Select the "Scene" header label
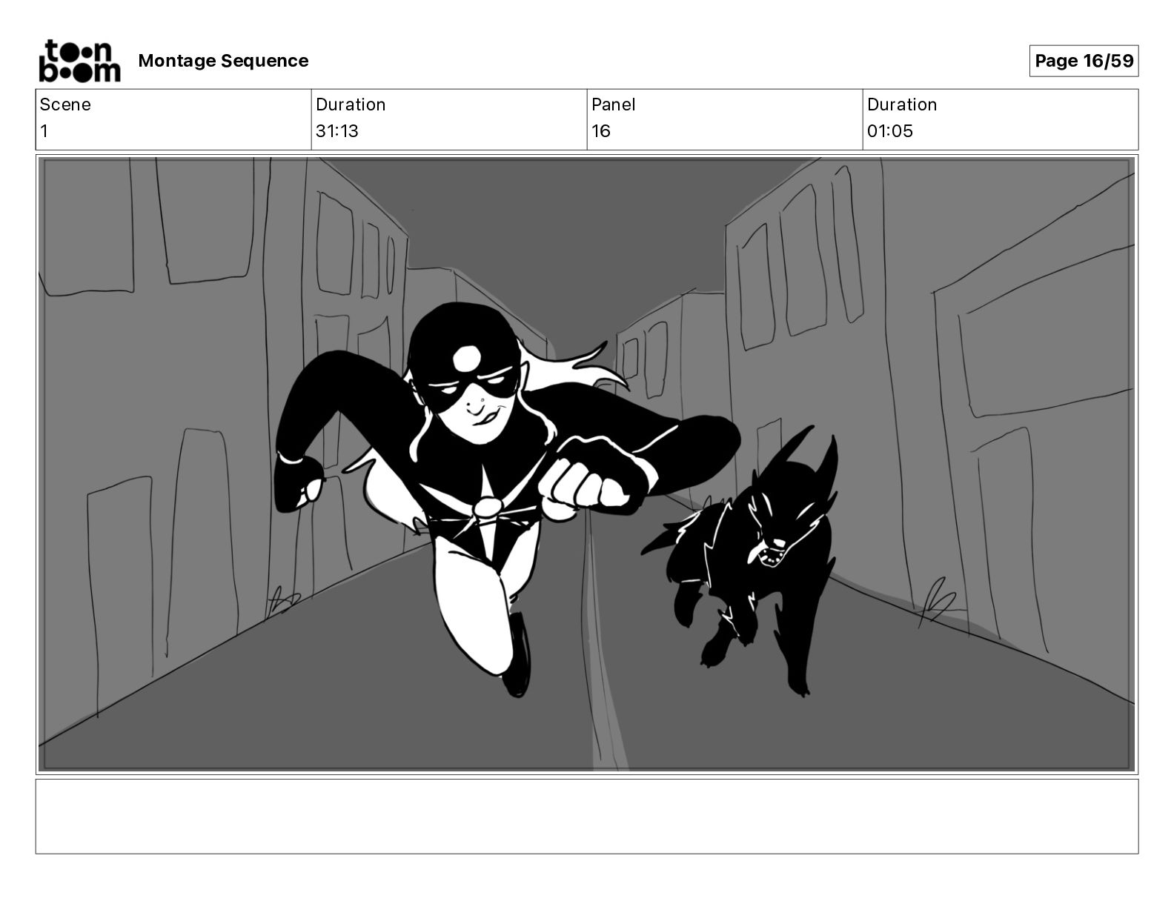1174x907 pixels. 65,104
